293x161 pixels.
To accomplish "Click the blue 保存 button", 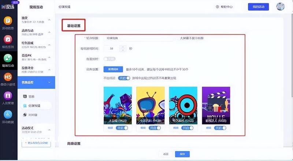I will coord(182,154).
